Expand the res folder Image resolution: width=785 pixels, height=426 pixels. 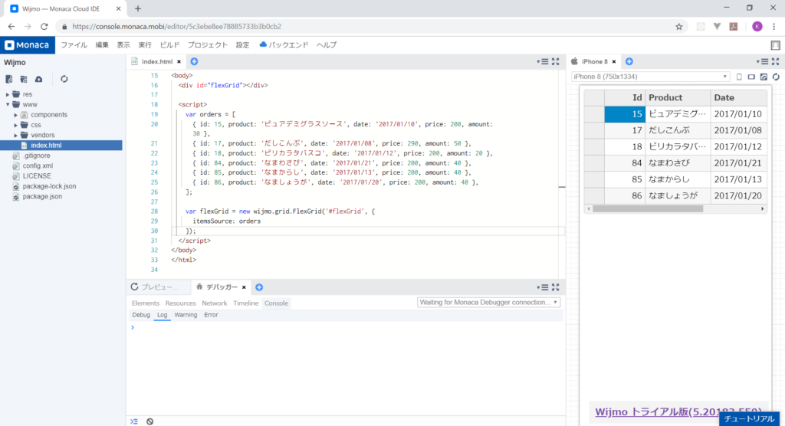click(8, 94)
